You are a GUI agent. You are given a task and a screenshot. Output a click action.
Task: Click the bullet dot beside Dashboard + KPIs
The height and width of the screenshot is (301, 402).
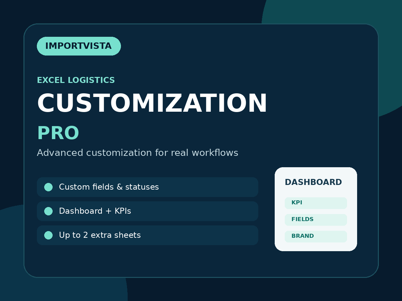click(48, 211)
